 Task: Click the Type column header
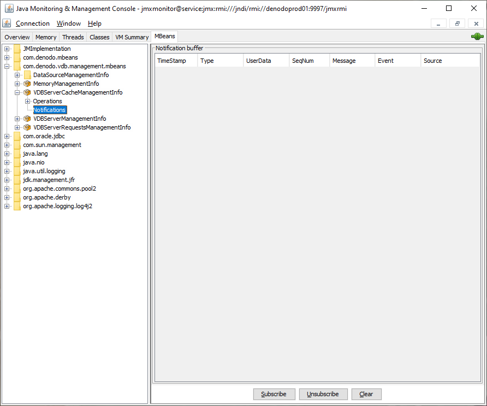221,61
